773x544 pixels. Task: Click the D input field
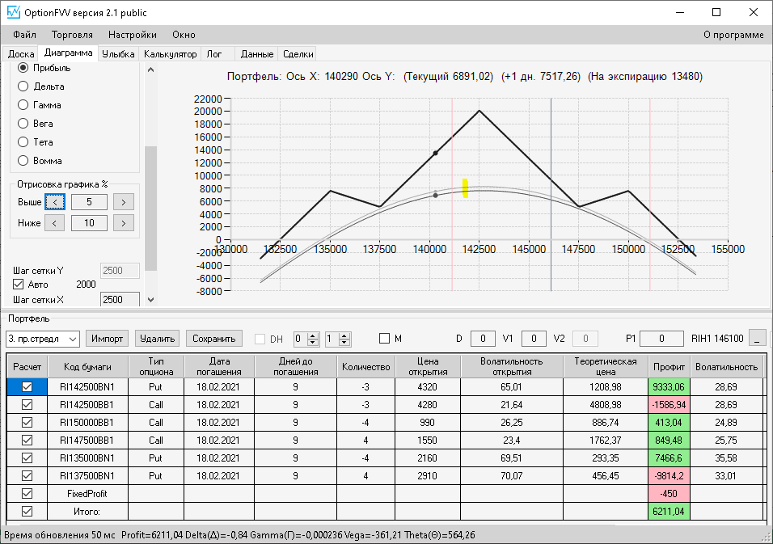pyautogui.click(x=484, y=339)
